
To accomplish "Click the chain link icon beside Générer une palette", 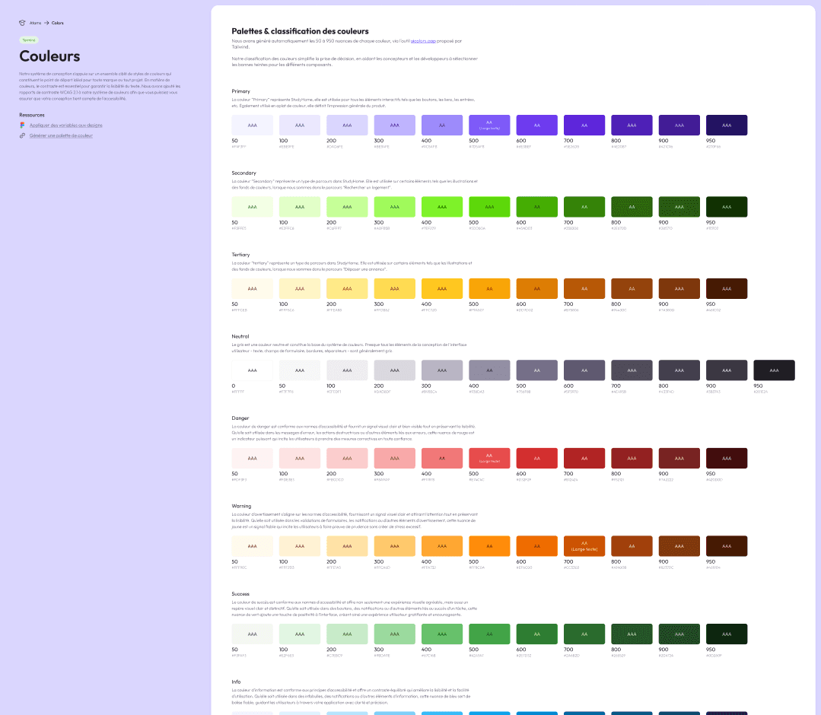I will click(22, 135).
